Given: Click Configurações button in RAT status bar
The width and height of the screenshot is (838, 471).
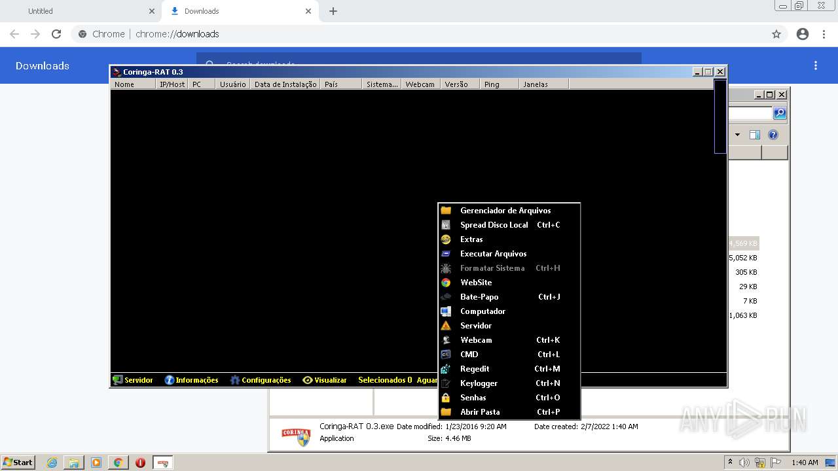Looking at the screenshot, I should pos(261,380).
